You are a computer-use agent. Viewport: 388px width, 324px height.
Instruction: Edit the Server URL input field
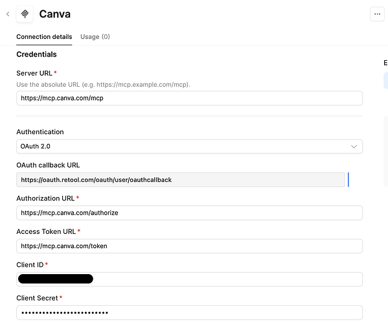click(x=190, y=98)
